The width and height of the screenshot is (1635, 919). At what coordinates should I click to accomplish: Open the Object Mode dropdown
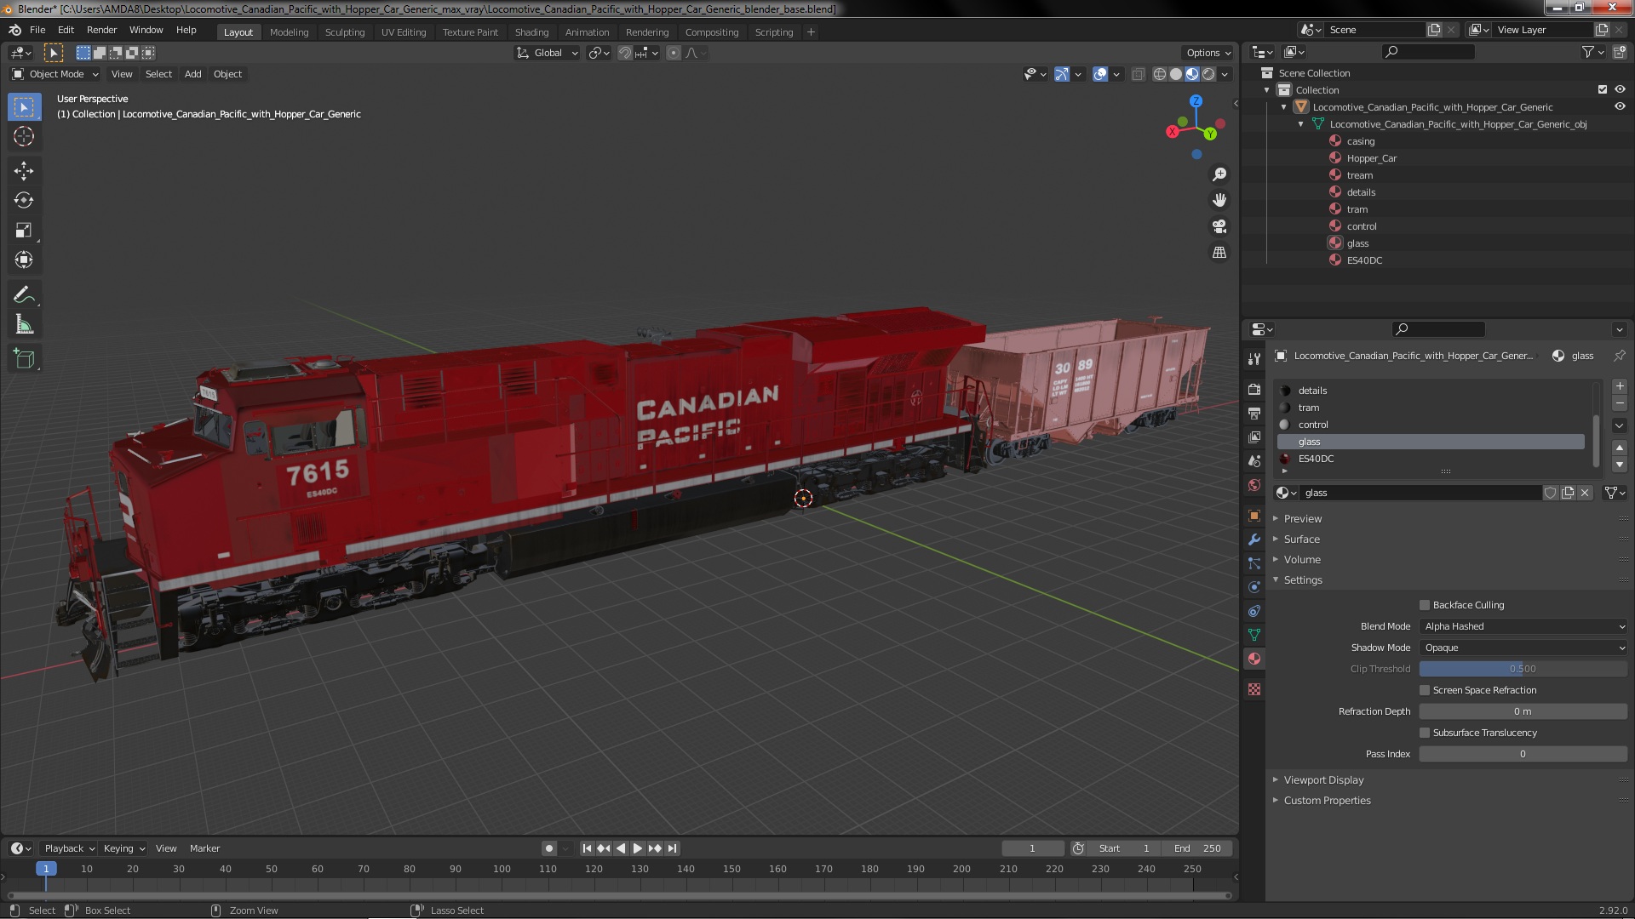tap(55, 74)
